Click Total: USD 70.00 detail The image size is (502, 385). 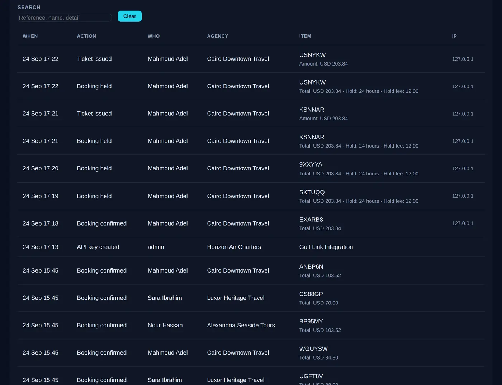[x=318, y=303]
